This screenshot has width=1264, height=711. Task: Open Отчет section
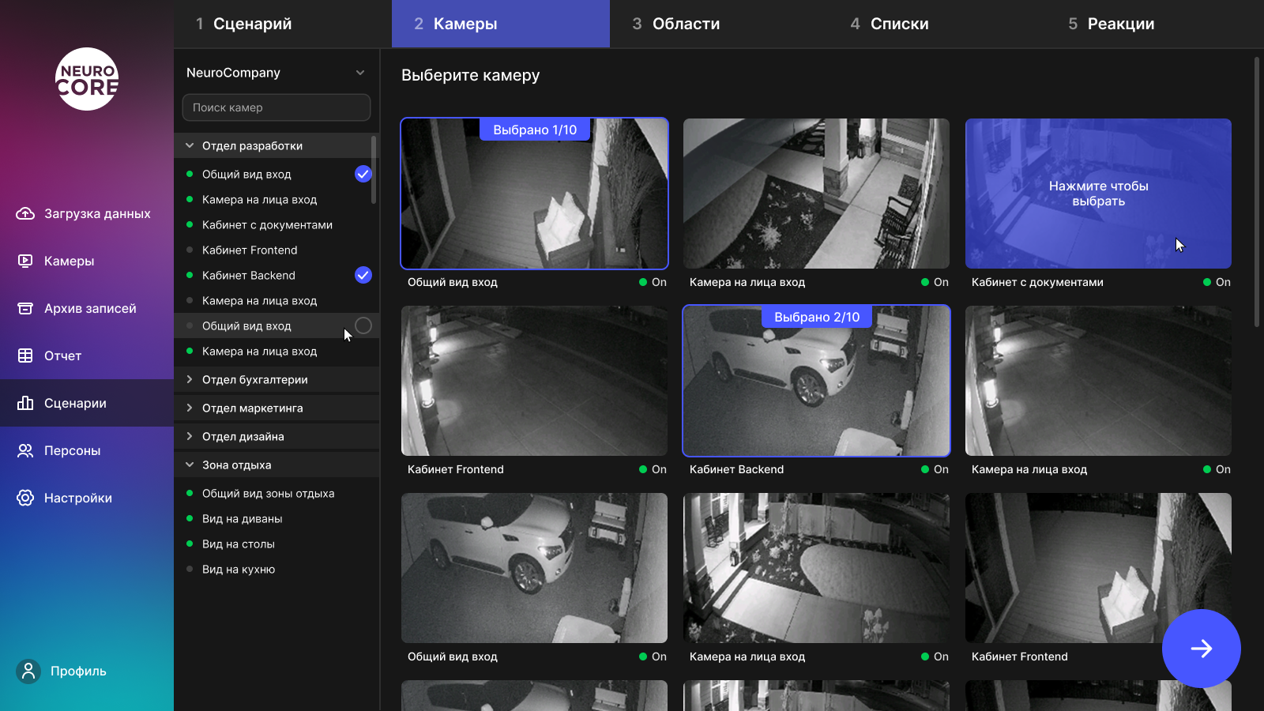pyautogui.click(x=87, y=355)
